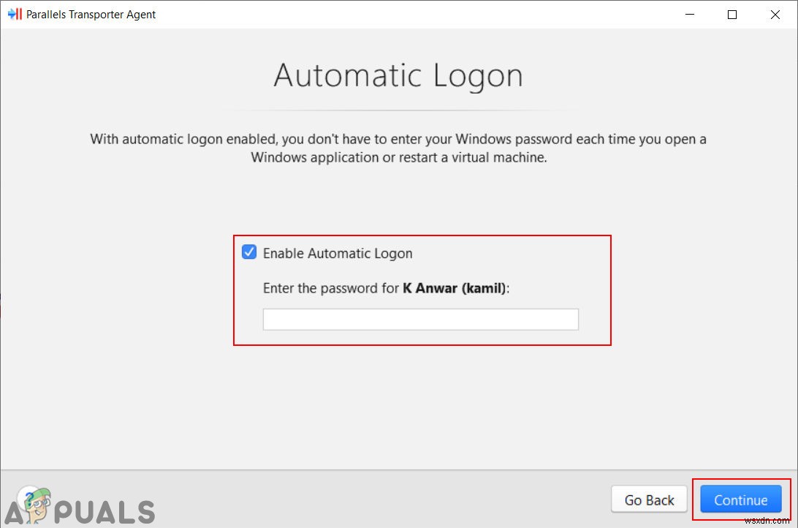Click the highlighted red Continue region
798x528 pixels.
pos(740,499)
